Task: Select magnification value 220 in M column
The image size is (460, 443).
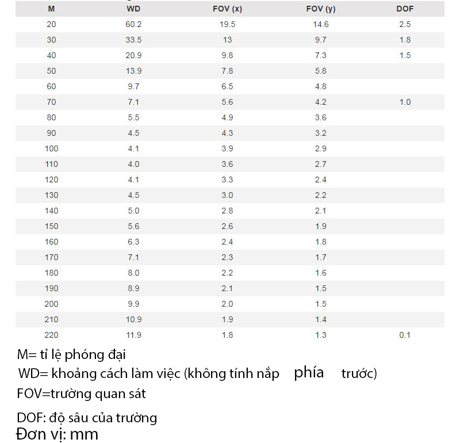Action: tap(52, 335)
